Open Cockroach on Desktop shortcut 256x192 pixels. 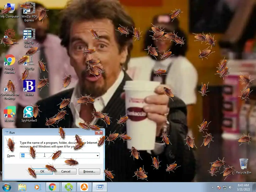coord(10,90)
